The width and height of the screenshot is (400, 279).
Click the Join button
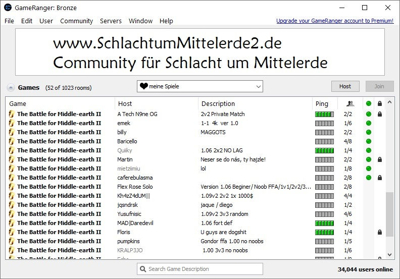pyautogui.click(x=380, y=86)
